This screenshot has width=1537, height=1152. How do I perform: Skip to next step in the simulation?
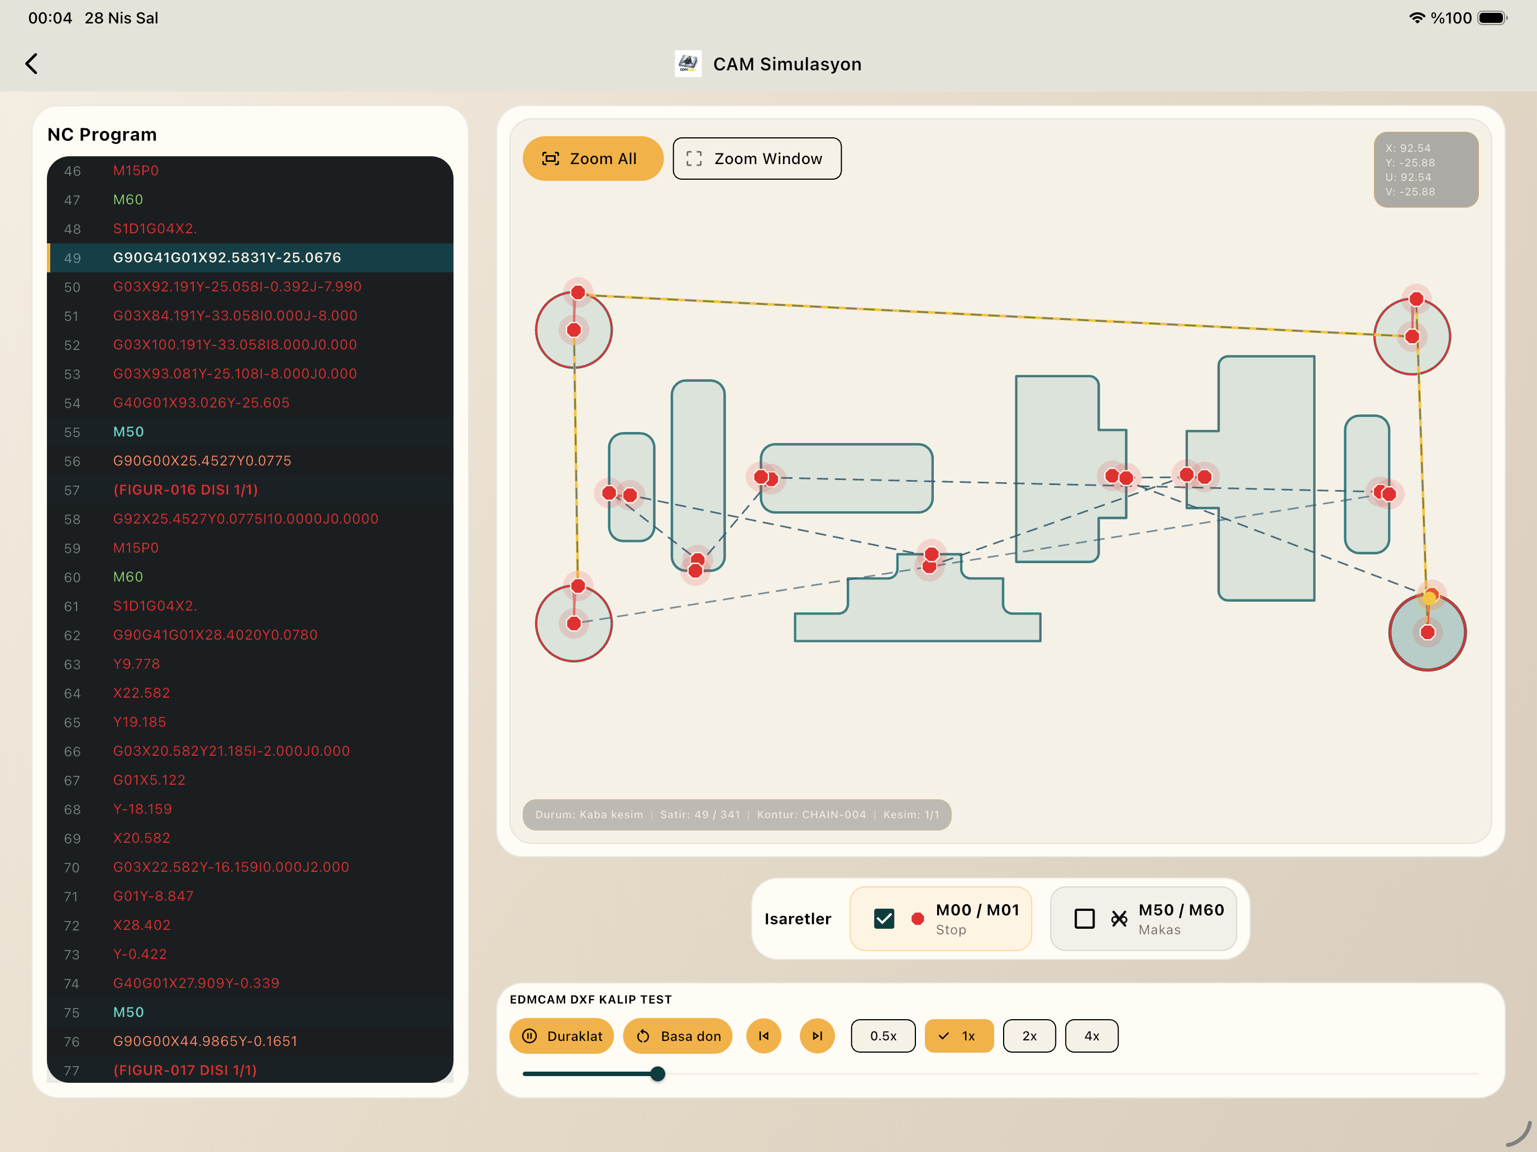[817, 1035]
